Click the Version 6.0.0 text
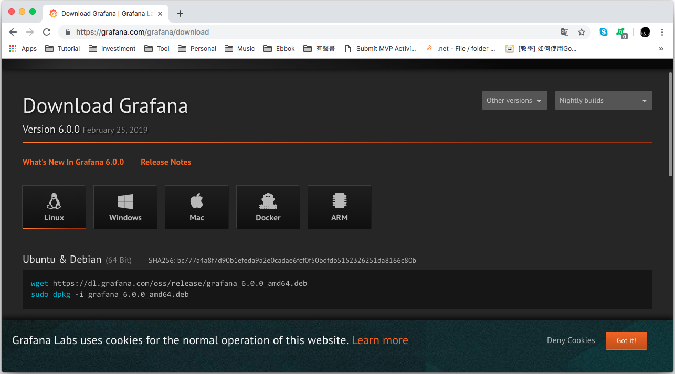675x374 pixels. [51, 129]
